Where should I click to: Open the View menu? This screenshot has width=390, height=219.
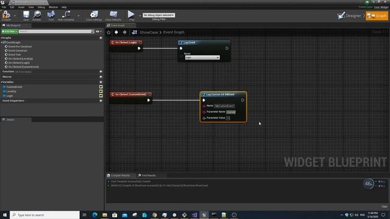pos(31,7)
